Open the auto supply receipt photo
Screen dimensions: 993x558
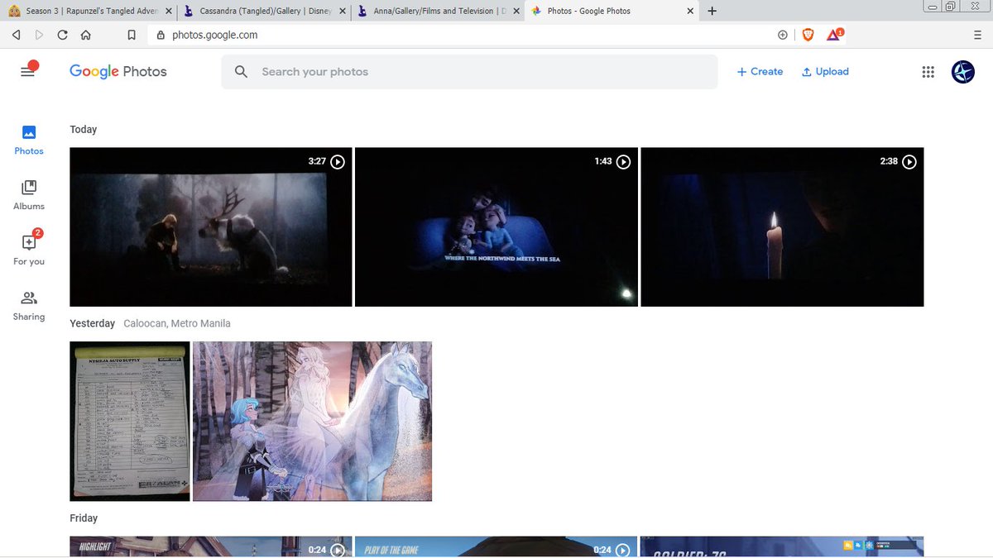(x=130, y=421)
